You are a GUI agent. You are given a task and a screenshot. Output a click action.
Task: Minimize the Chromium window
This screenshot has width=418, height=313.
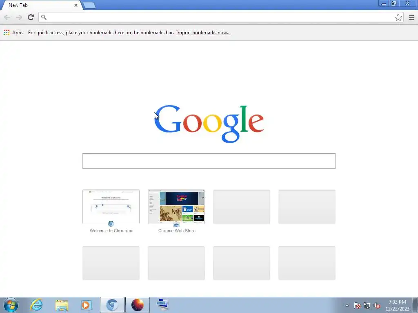point(384,3)
